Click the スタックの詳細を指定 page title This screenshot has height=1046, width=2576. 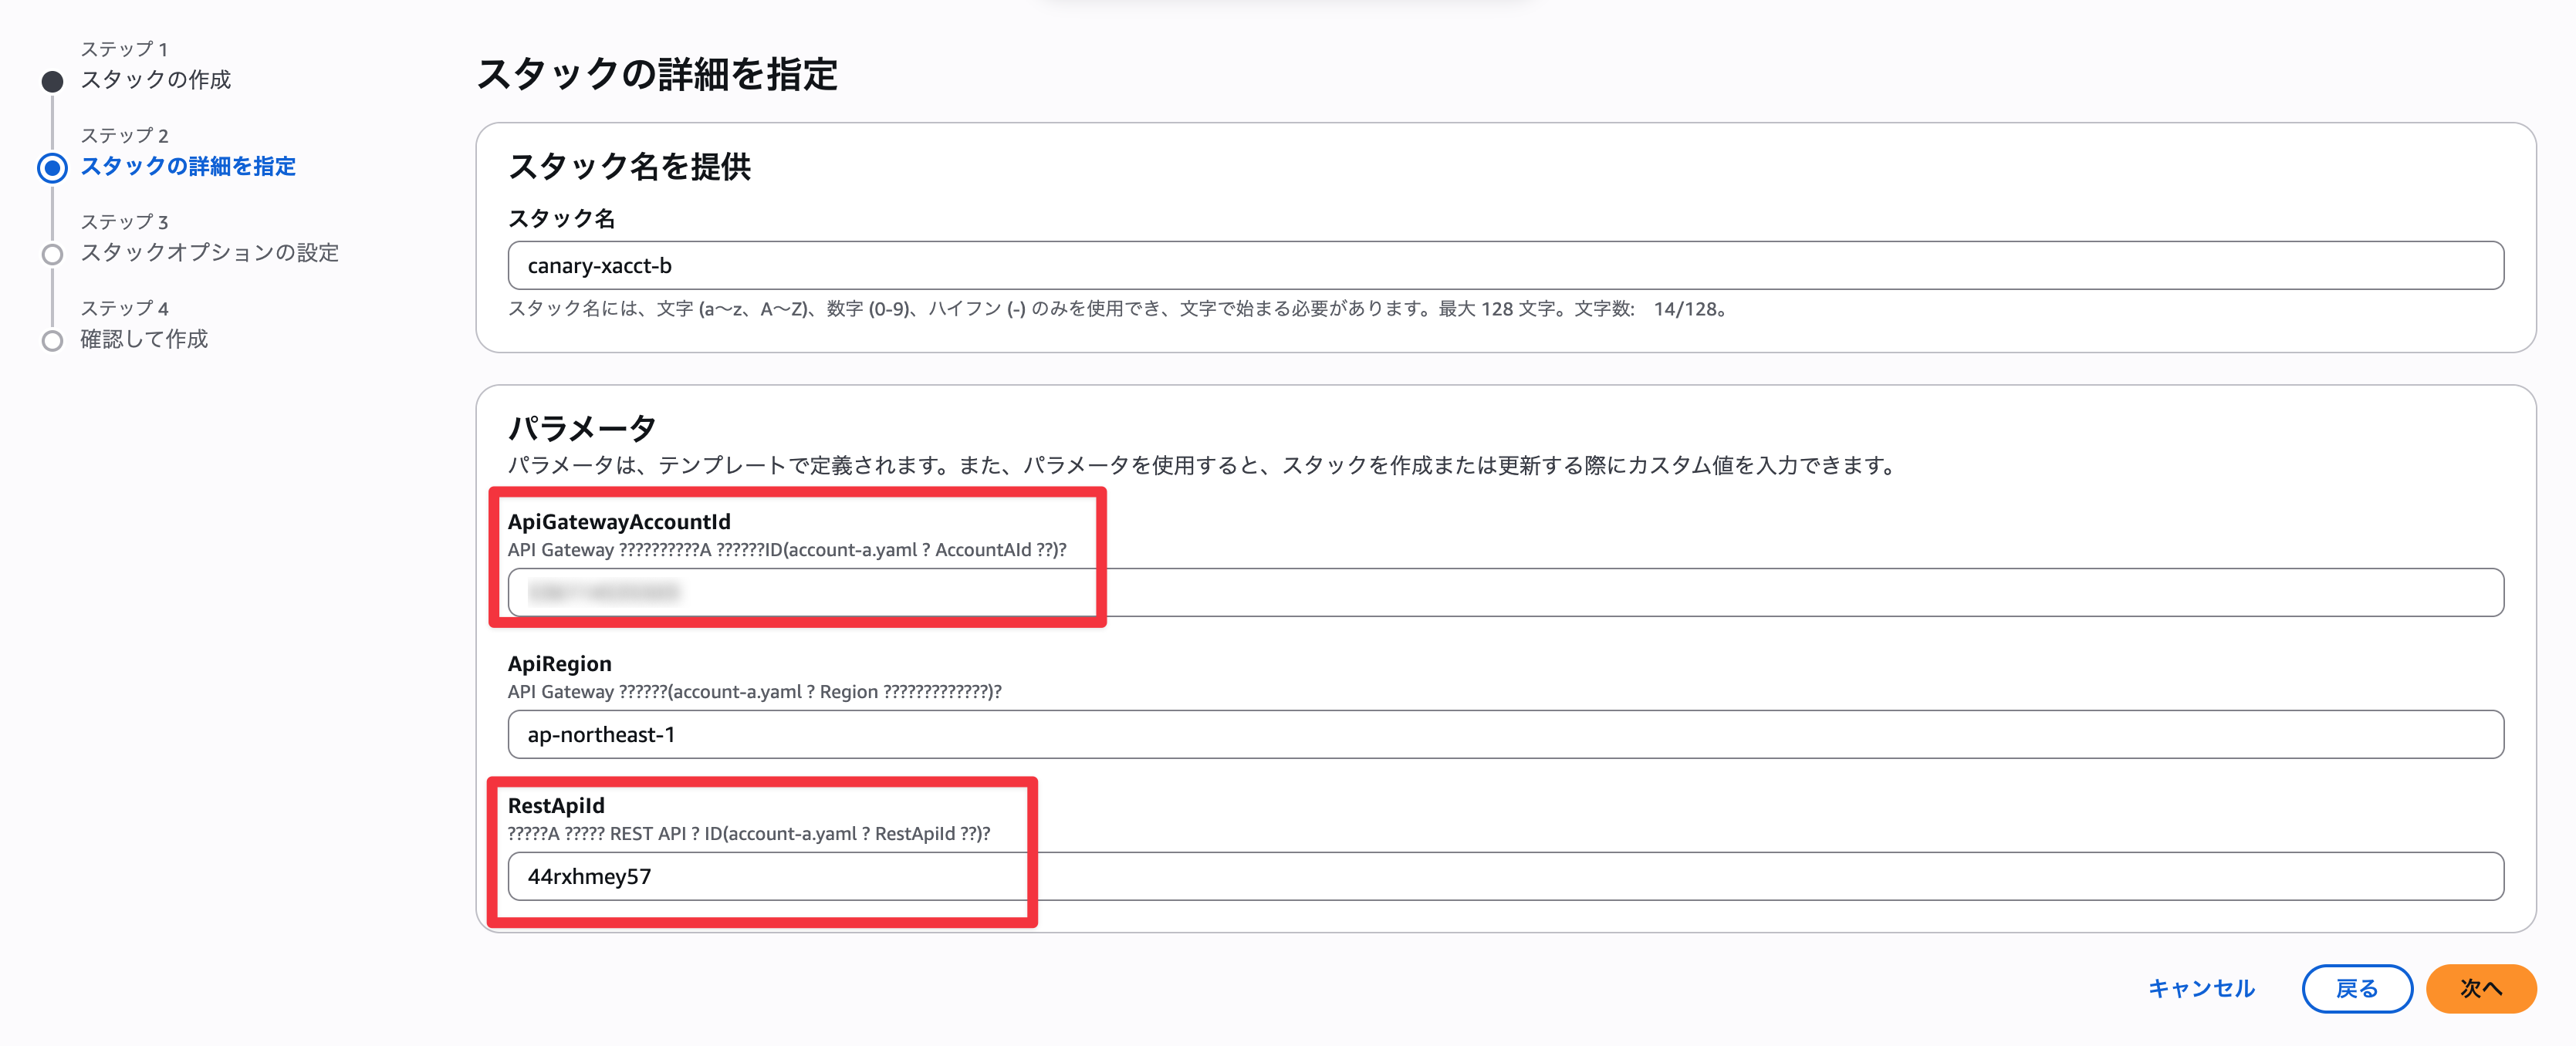pos(656,74)
